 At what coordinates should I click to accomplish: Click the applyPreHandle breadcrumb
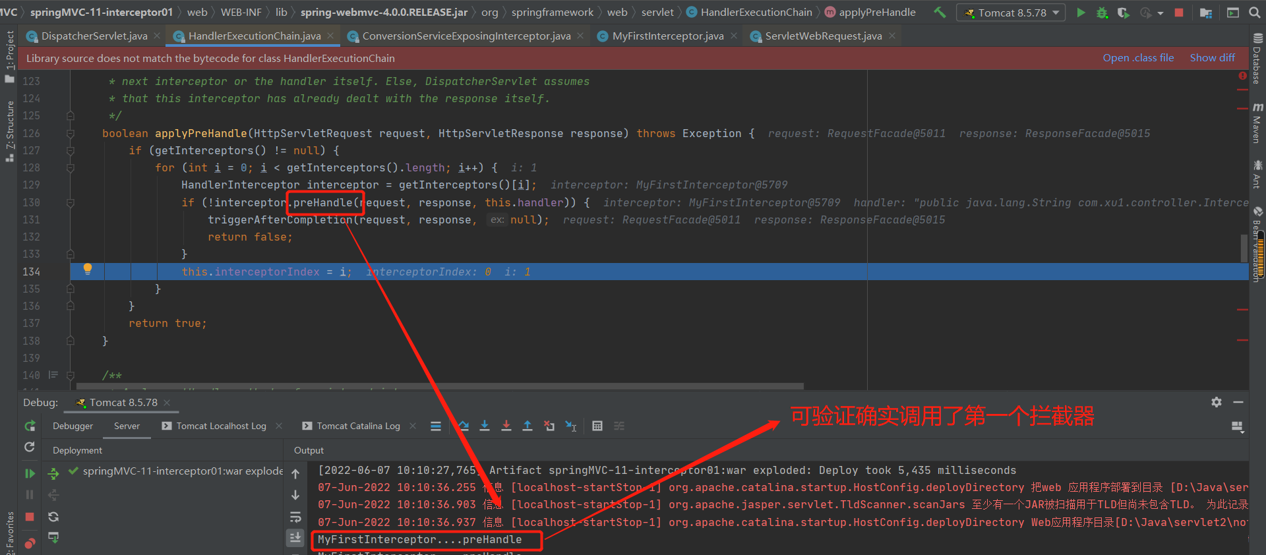coord(870,12)
